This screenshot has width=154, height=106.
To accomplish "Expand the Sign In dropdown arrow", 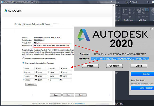I will 145,2.
